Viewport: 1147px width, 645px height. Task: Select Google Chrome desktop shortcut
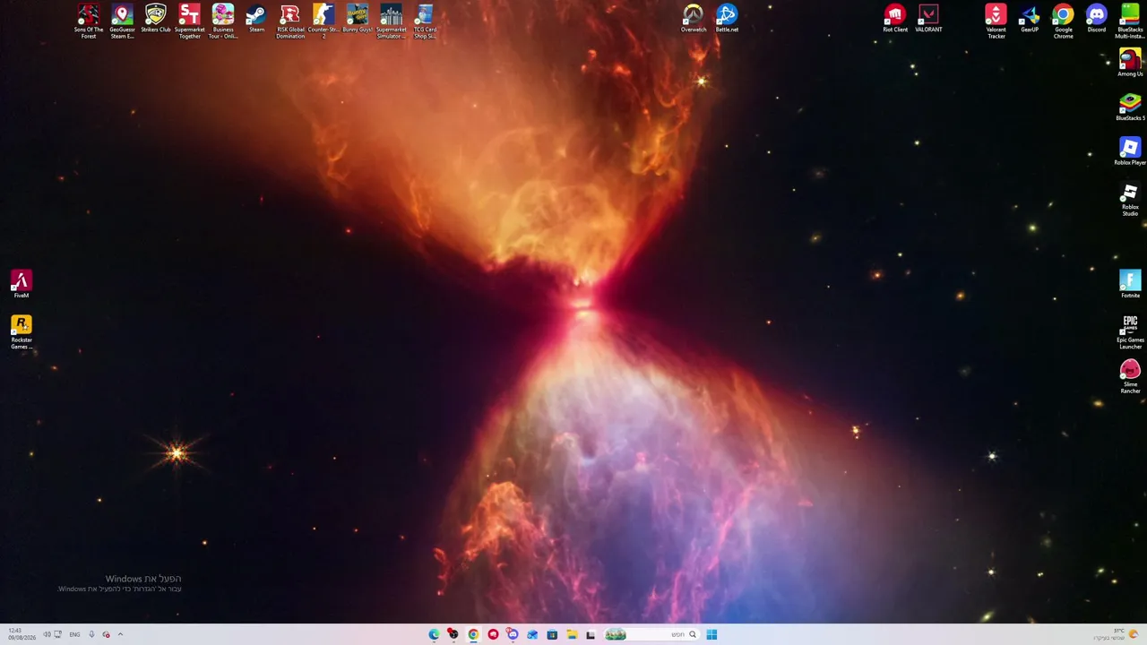(x=1063, y=21)
